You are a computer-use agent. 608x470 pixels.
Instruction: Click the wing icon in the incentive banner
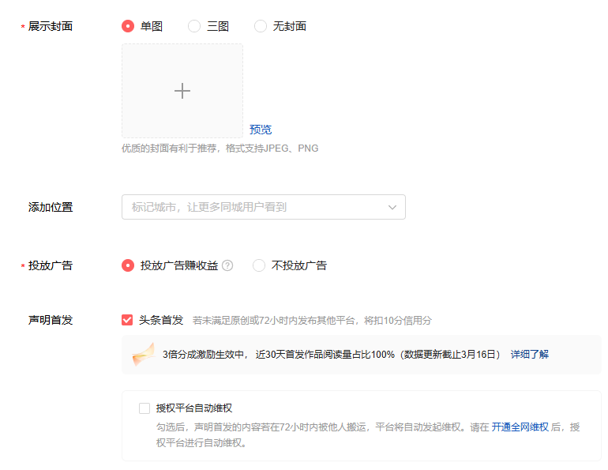click(143, 355)
